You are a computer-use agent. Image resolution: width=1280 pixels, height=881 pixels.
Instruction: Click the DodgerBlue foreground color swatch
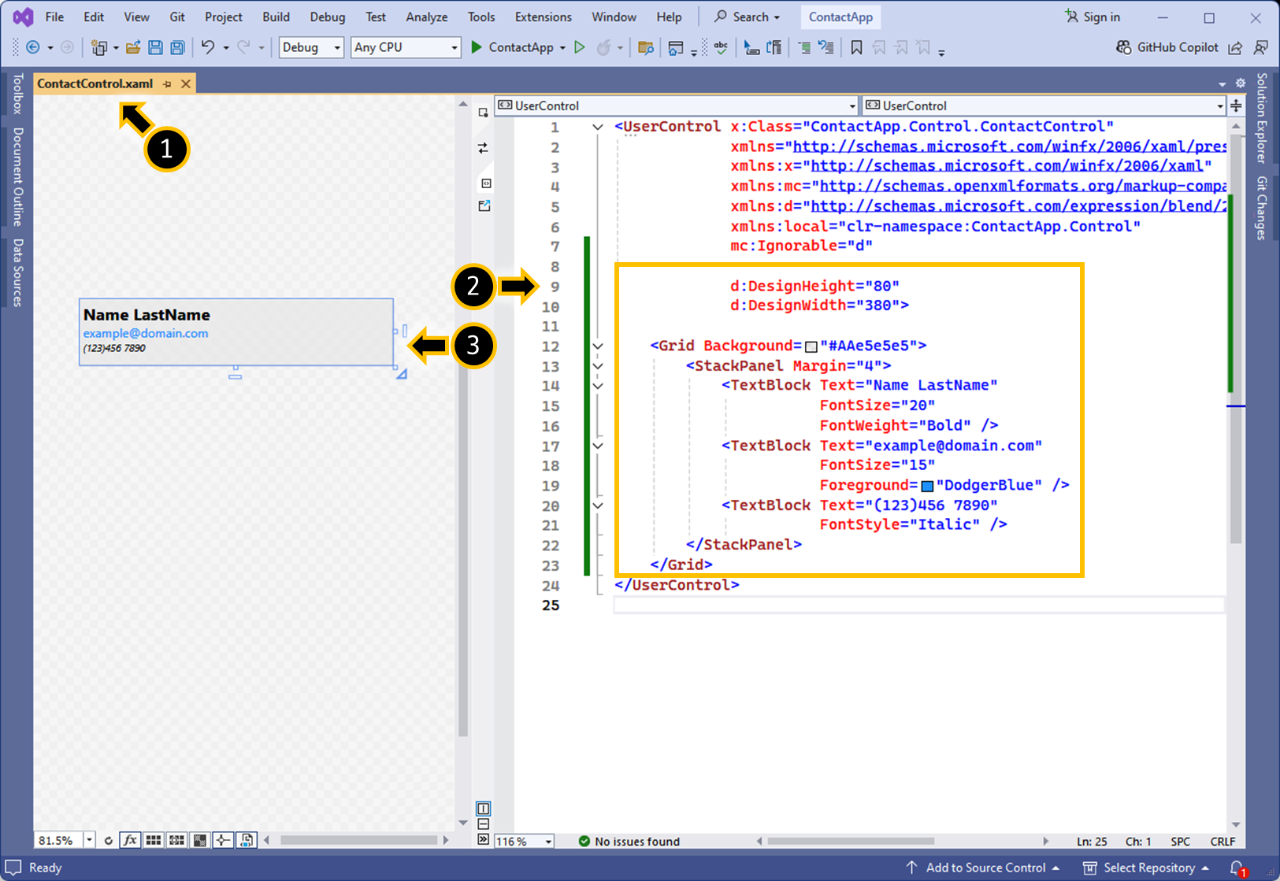[927, 486]
